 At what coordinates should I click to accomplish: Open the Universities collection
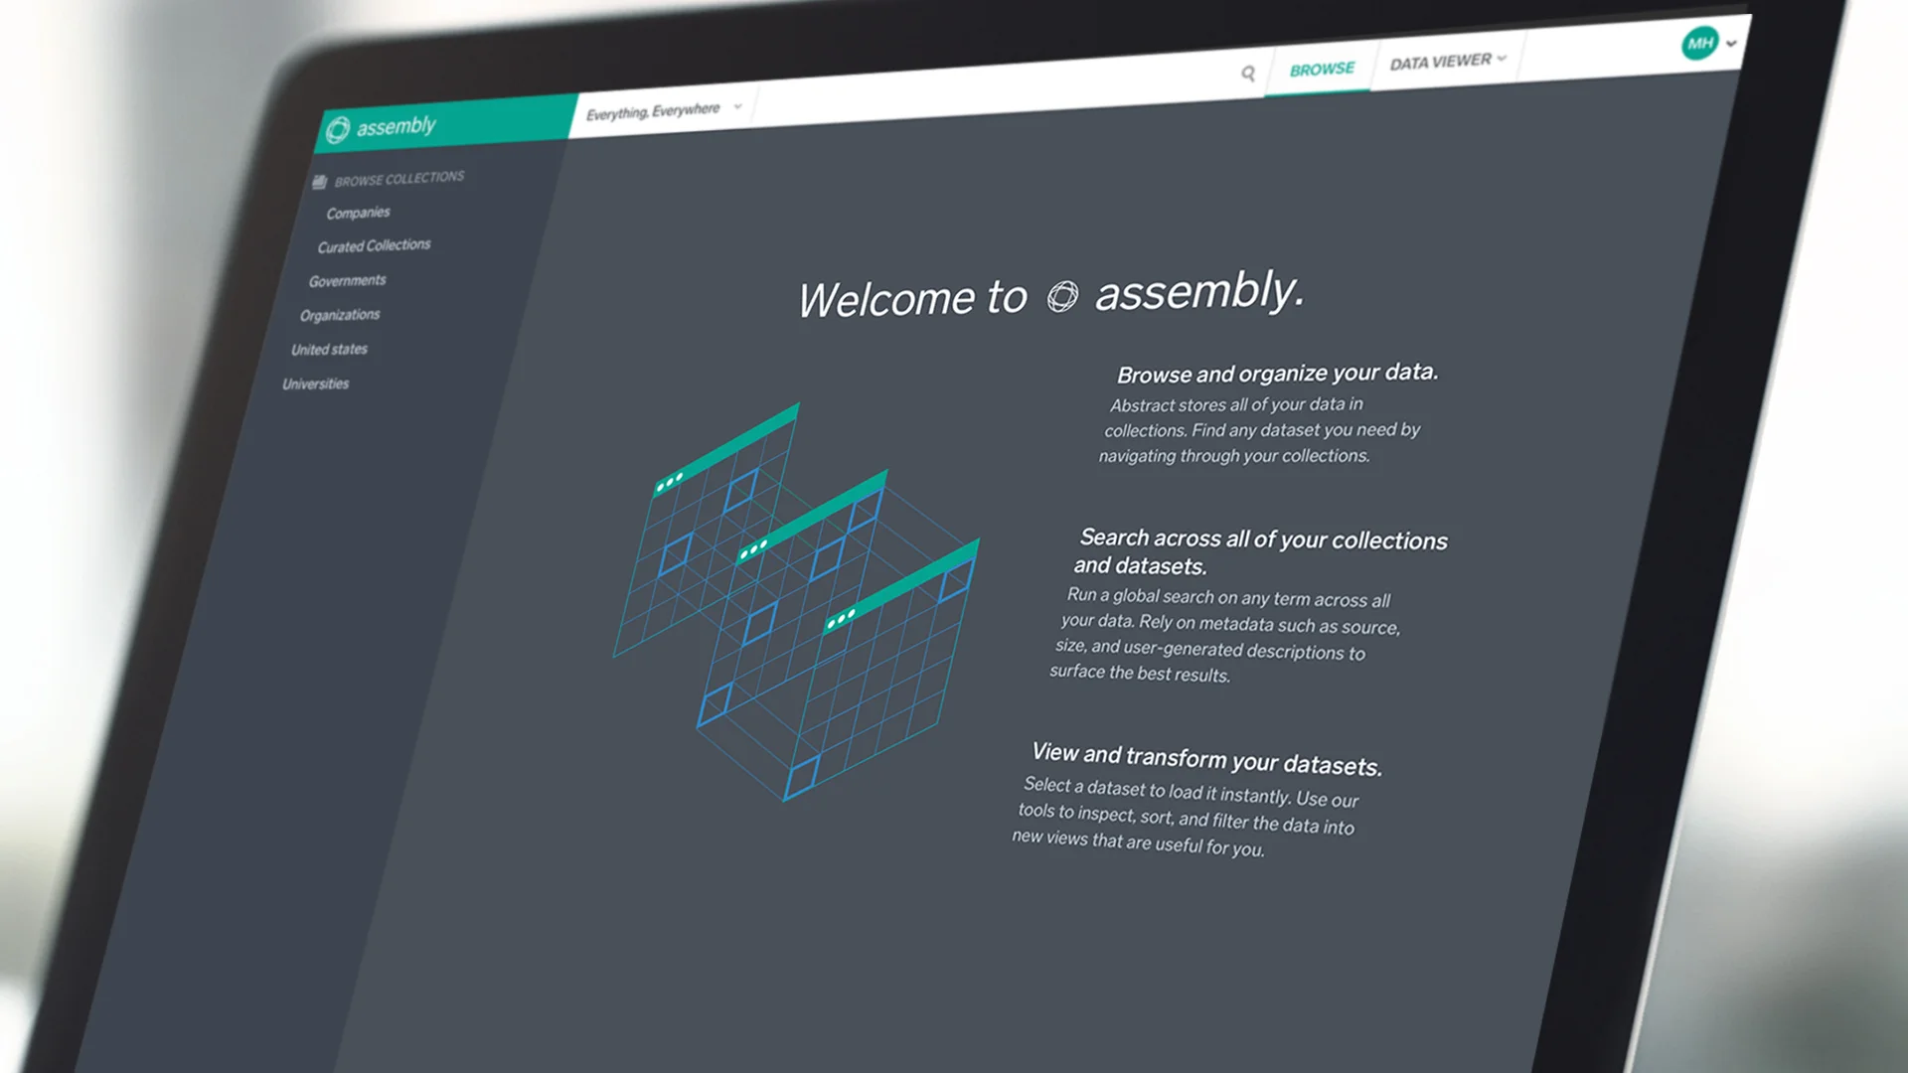coord(315,383)
